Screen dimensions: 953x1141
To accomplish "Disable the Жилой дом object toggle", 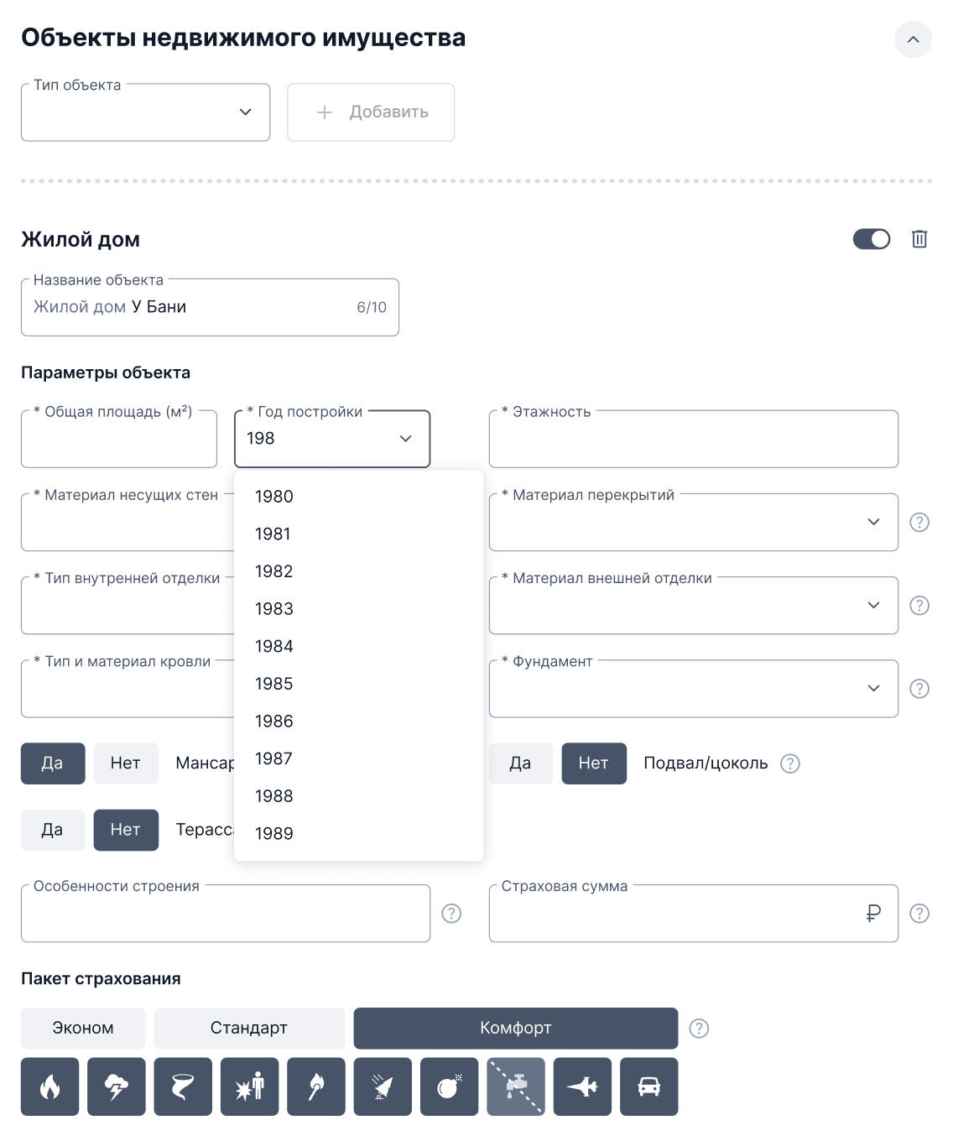I will tap(872, 239).
